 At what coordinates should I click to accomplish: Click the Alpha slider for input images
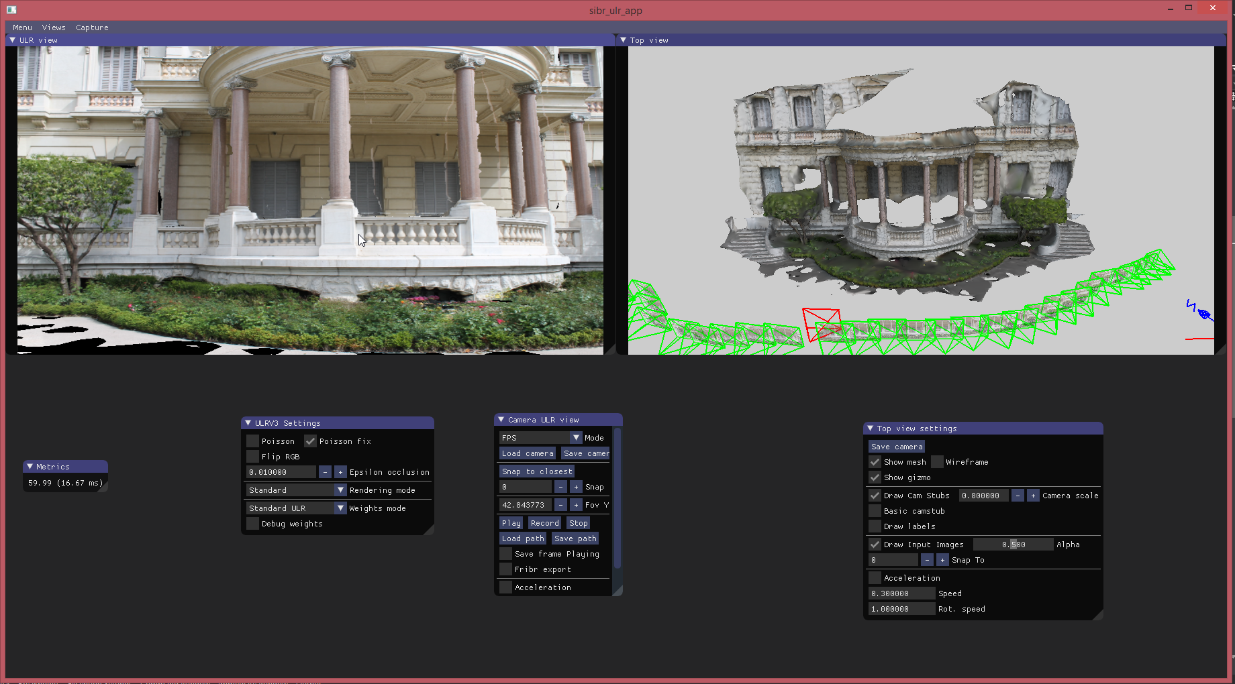tap(1013, 545)
